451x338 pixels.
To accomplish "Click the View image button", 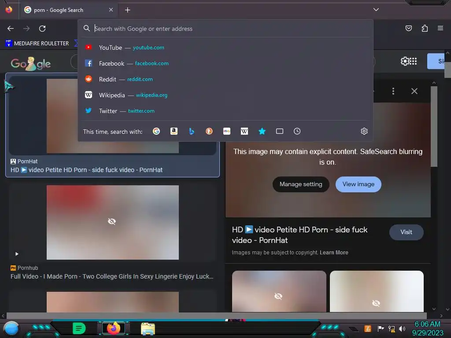I will tap(359, 184).
